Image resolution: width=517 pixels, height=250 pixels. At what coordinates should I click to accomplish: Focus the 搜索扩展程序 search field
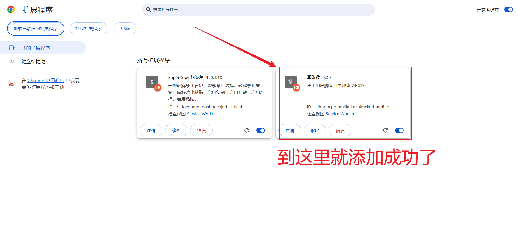click(258, 9)
